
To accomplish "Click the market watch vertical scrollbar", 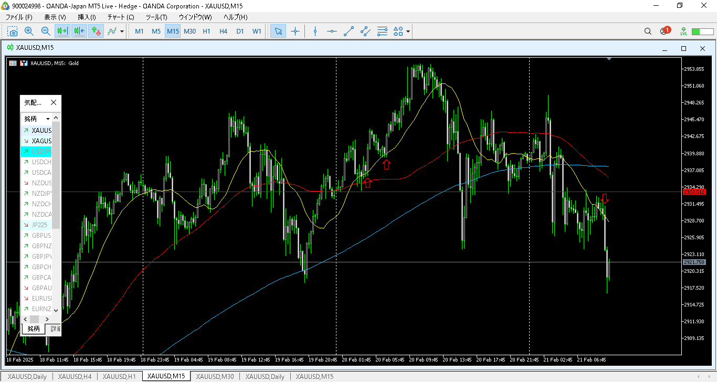I will pyautogui.click(x=56, y=175).
